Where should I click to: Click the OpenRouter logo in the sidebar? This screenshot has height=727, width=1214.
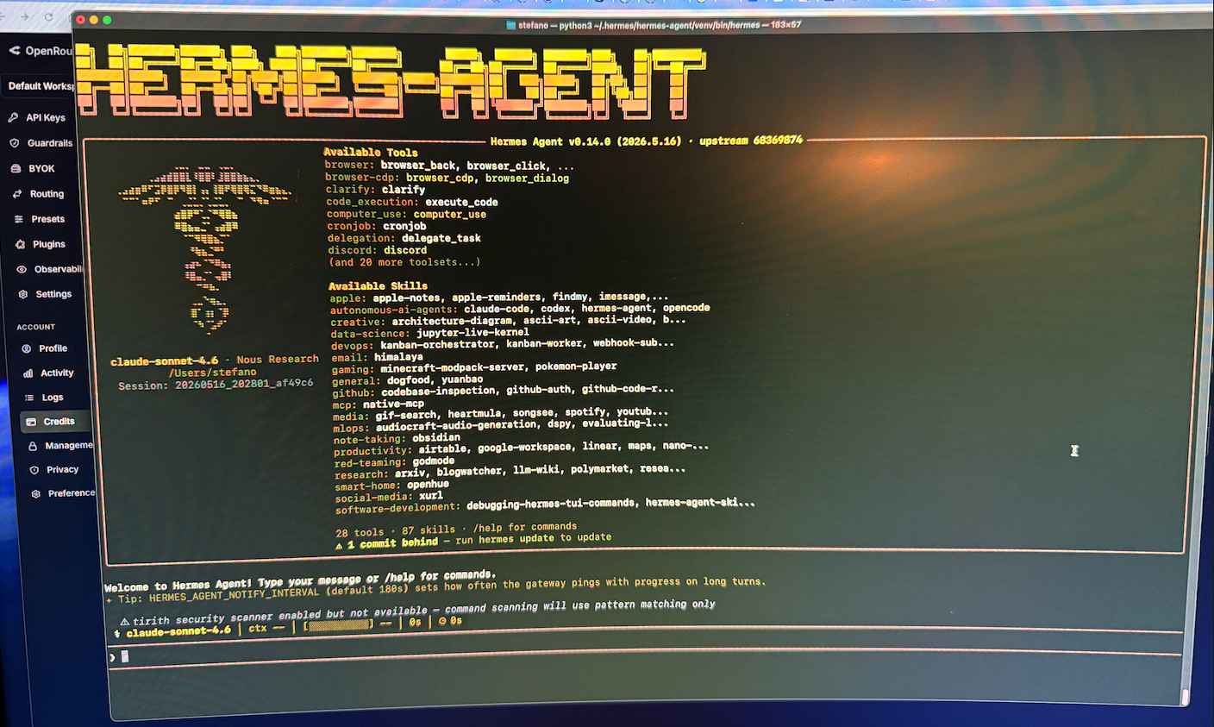pyautogui.click(x=15, y=51)
